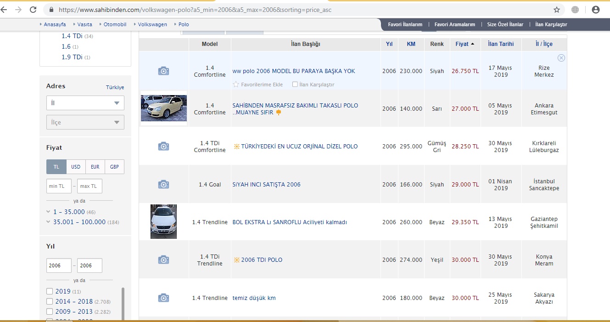Click the camera placeholder of the Rize listing
This screenshot has width=610, height=322.
(163, 71)
